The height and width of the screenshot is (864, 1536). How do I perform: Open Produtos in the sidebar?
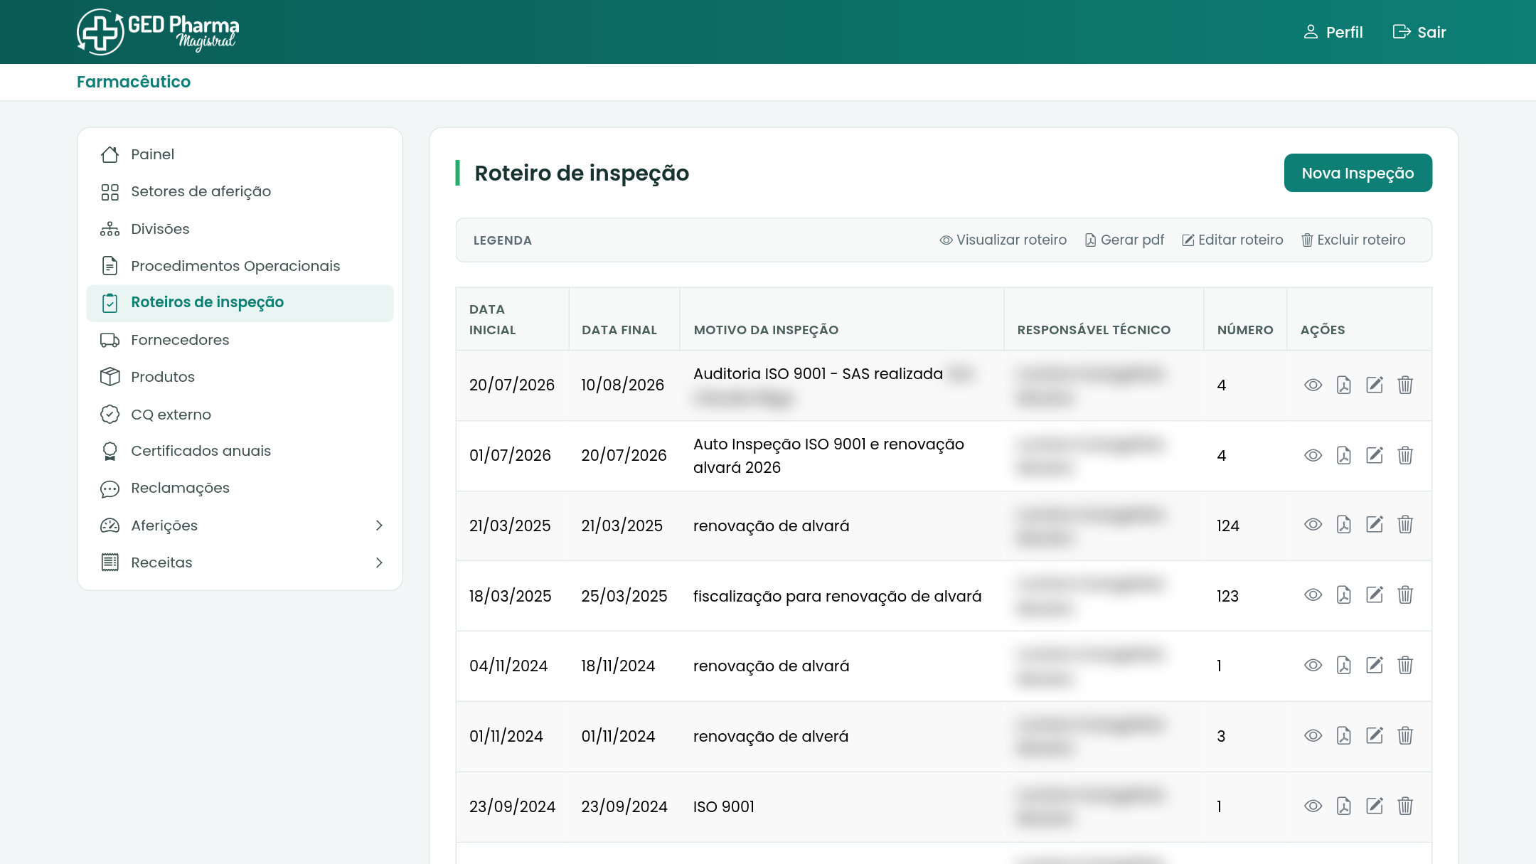240,377
